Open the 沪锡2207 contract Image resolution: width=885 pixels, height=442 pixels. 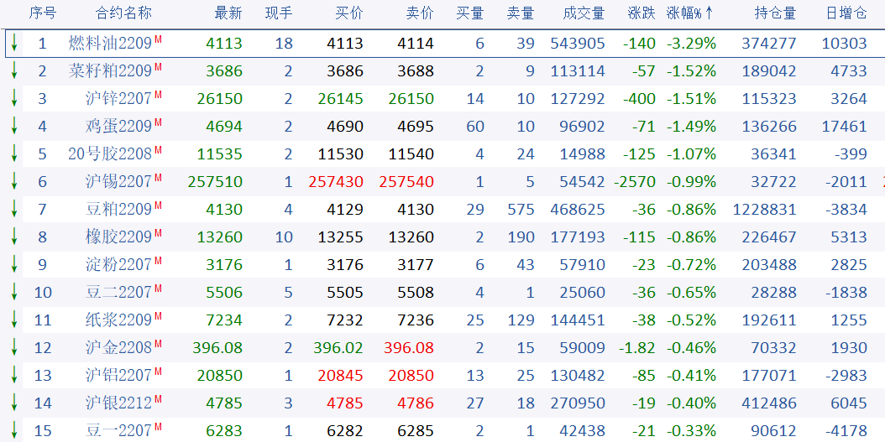click(118, 182)
